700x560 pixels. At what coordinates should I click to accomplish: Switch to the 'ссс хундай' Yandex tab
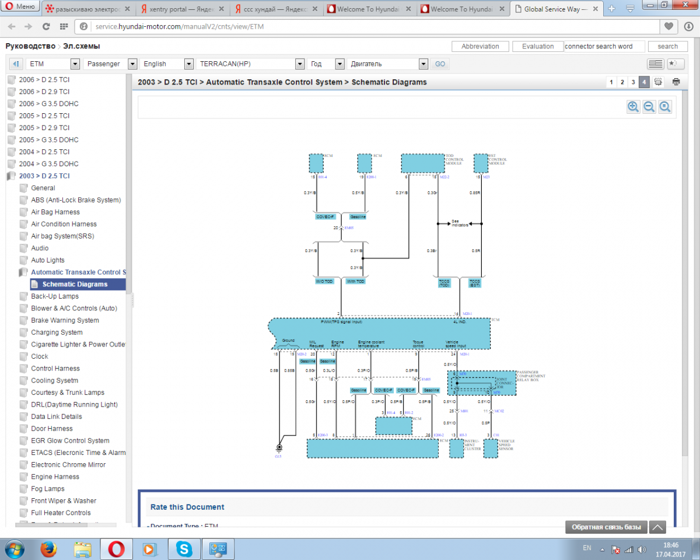[x=274, y=9]
